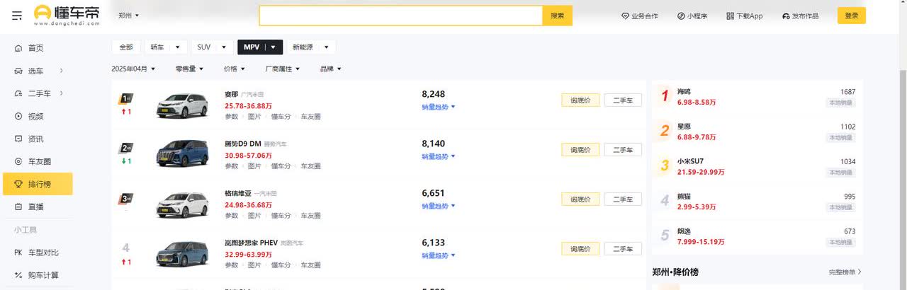Click the 赛那 car thumbnail

coord(182,105)
